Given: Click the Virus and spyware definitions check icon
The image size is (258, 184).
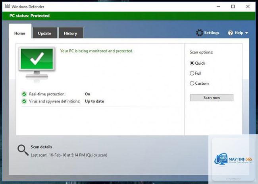Looking at the screenshot, I should [x=24, y=101].
